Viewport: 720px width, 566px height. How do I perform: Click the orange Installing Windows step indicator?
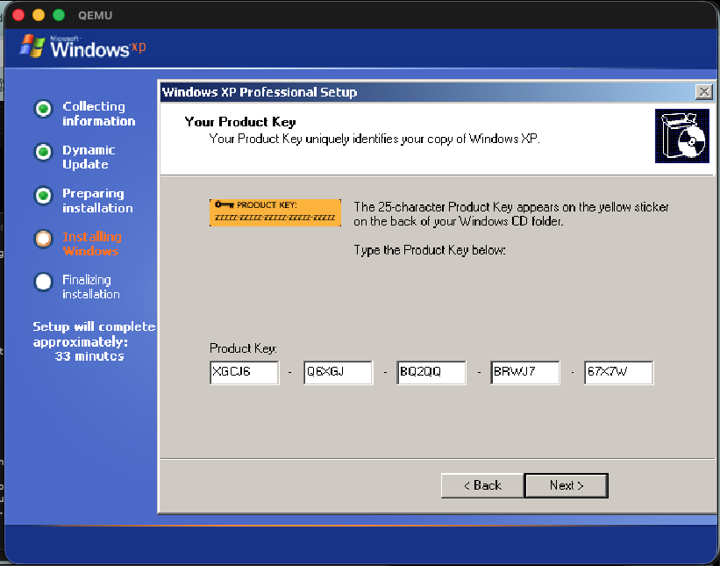44,239
